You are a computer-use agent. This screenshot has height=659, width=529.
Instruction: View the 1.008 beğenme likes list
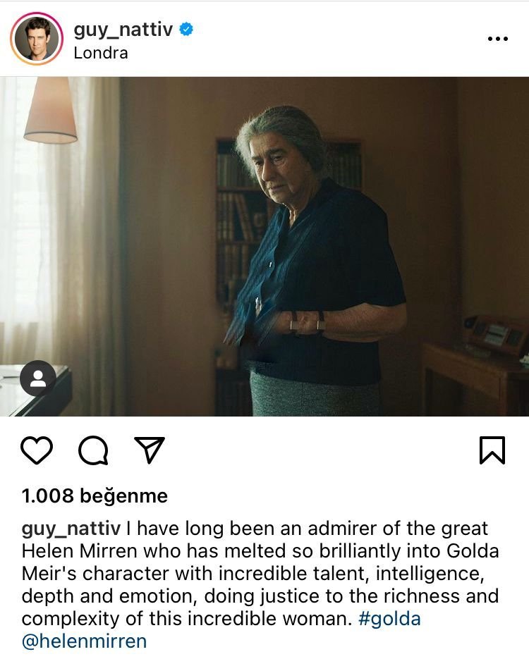95,496
